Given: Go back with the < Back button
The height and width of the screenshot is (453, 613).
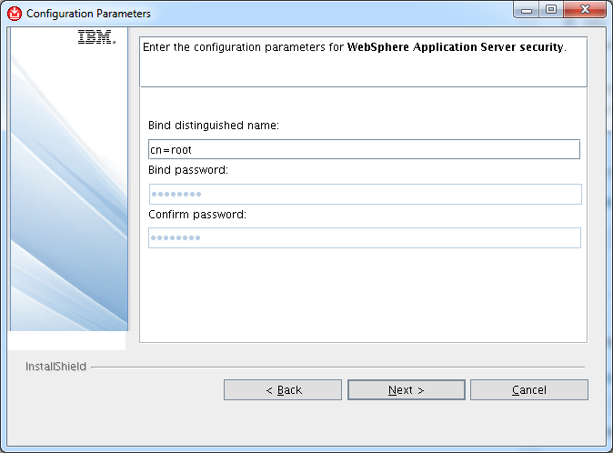Looking at the screenshot, I should pyautogui.click(x=283, y=389).
